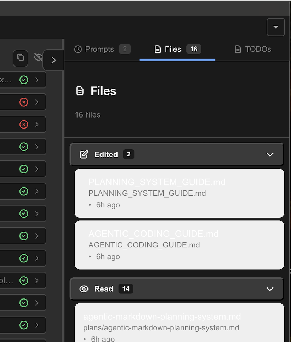Toggle the crossed-out eye visibility icon
Image resolution: width=291 pixels, height=342 pixels.
(38, 57)
